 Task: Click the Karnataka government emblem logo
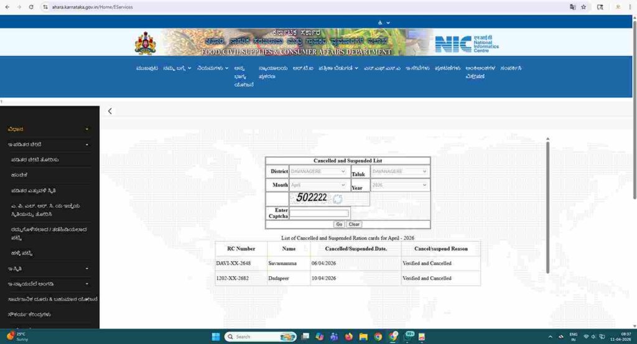tap(145, 43)
